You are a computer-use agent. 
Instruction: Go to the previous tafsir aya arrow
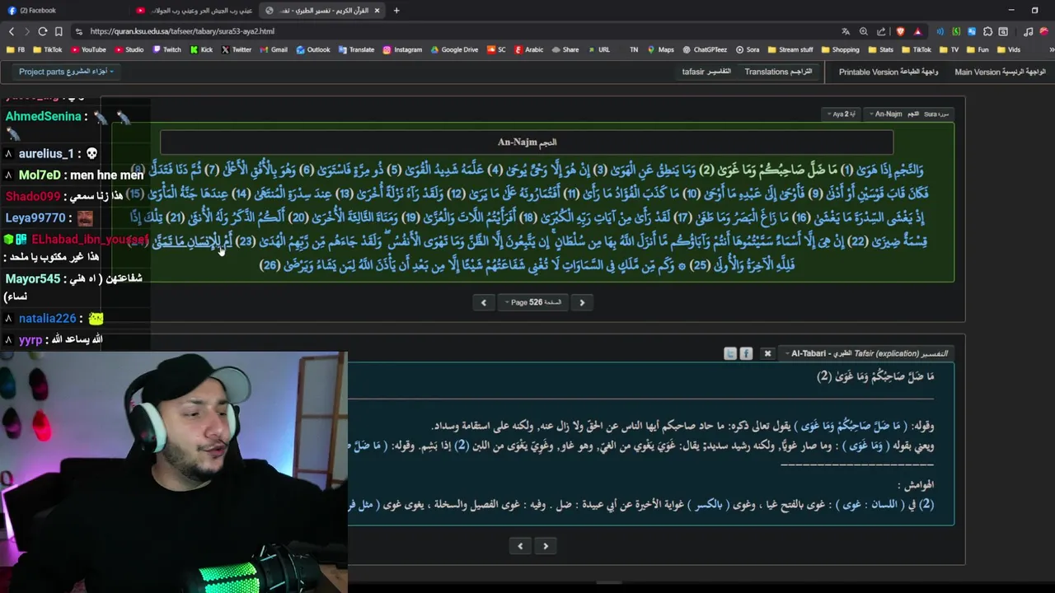tap(520, 546)
